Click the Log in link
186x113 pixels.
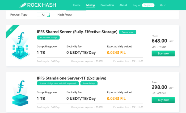coord(136,5)
